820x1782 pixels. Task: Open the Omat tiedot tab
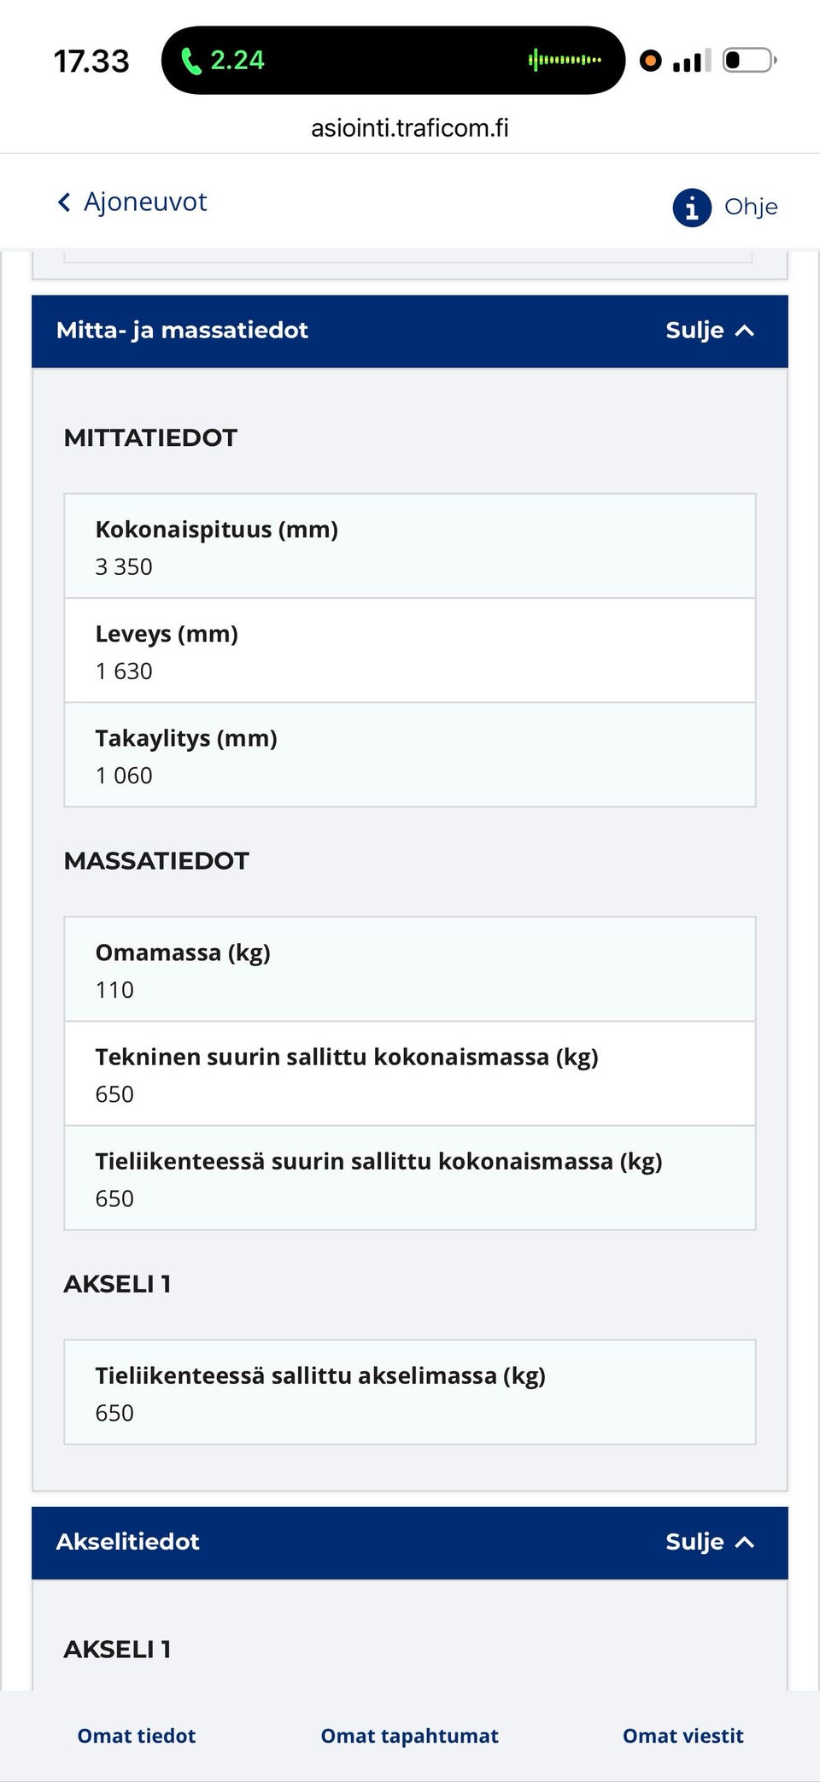tap(137, 1736)
